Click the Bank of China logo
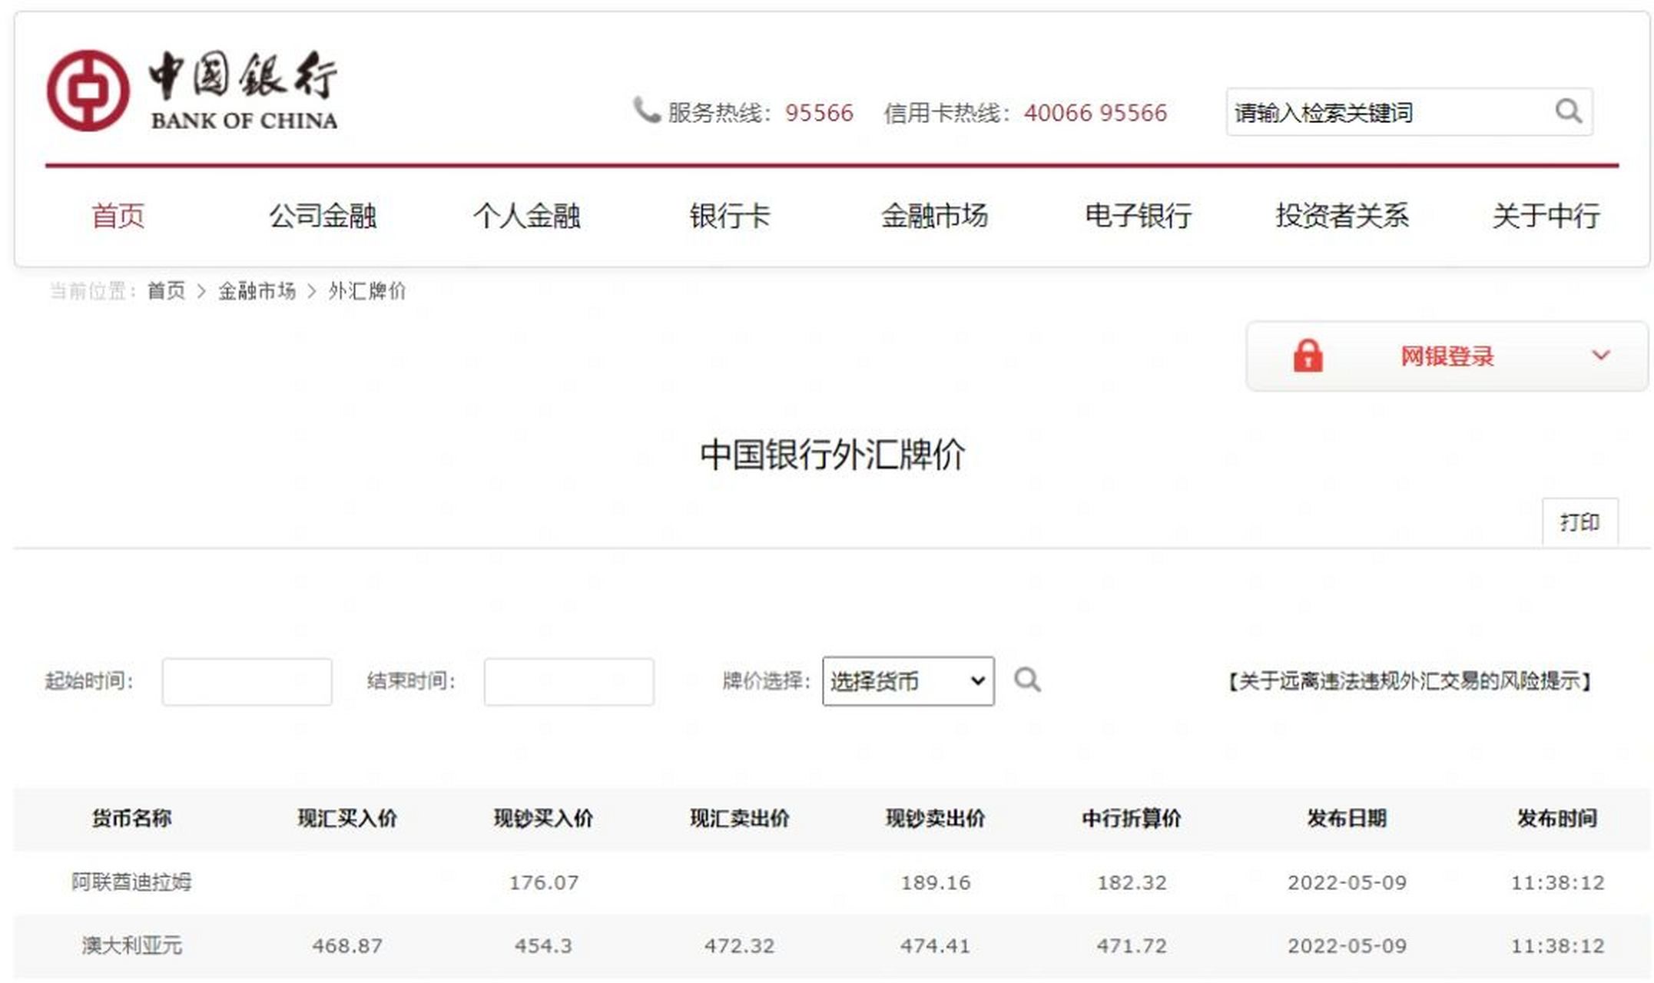This screenshot has width=1654, height=983. (192, 92)
